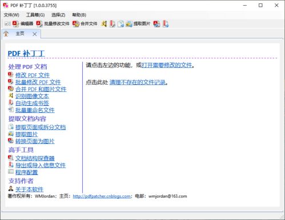Minimize the PDF 补丁丁 window
The image size is (285, 220).
tap(245, 5)
